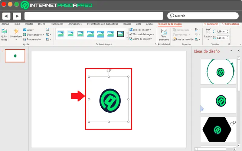Select the black hexagon design idea
This screenshot has width=242, height=151.
pos(218,130)
